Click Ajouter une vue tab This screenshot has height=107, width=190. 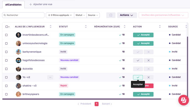click(41, 4)
